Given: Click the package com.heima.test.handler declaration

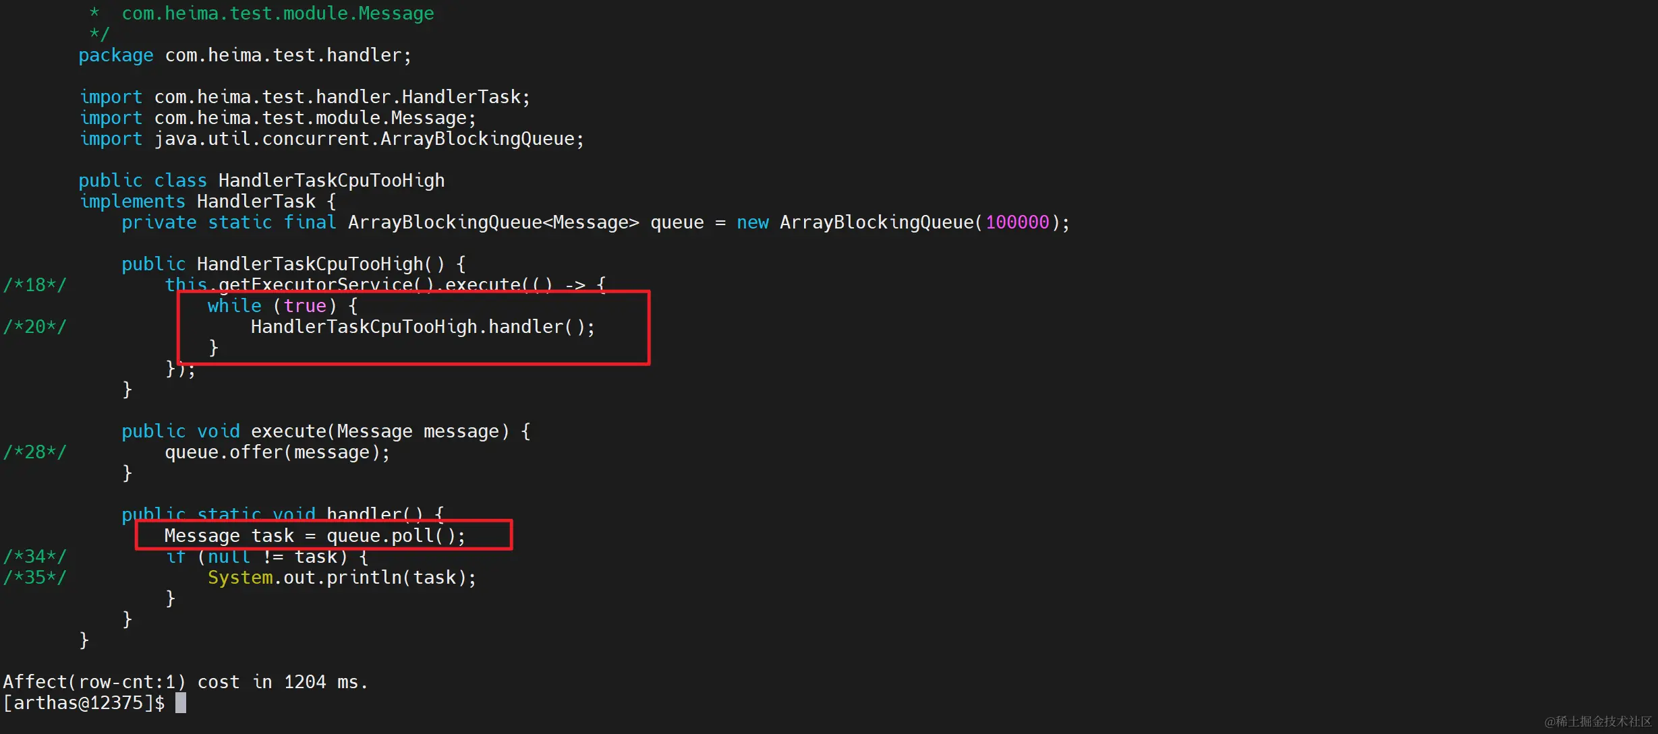Looking at the screenshot, I should (x=244, y=55).
